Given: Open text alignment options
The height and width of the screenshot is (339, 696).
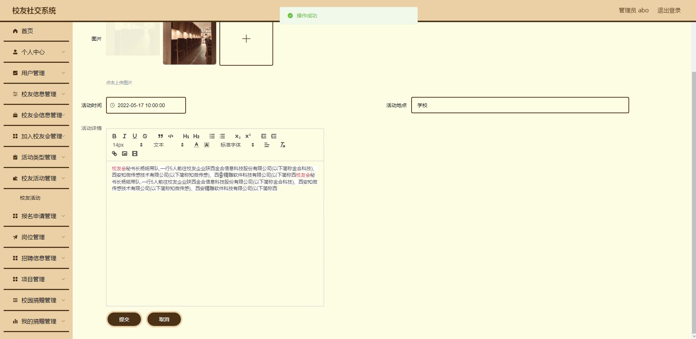Looking at the screenshot, I should [267, 145].
